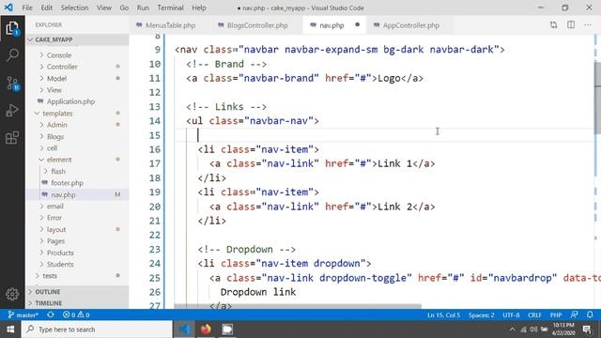The image size is (601, 338).
Task: Open Firefox from the taskbar
Action: (x=206, y=330)
